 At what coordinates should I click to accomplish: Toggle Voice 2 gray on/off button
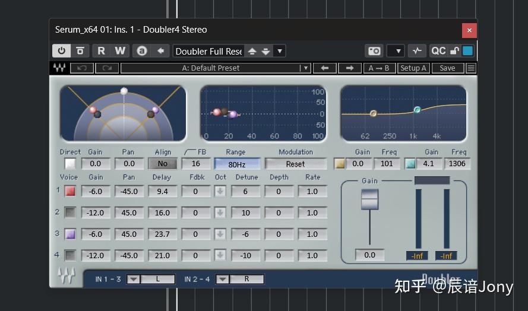point(70,212)
